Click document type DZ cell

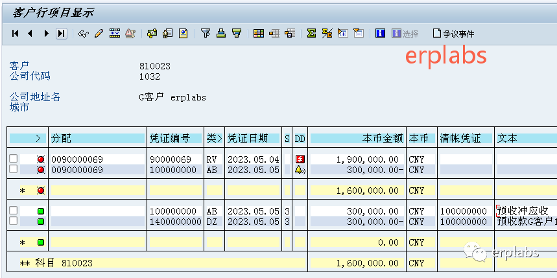point(214,222)
